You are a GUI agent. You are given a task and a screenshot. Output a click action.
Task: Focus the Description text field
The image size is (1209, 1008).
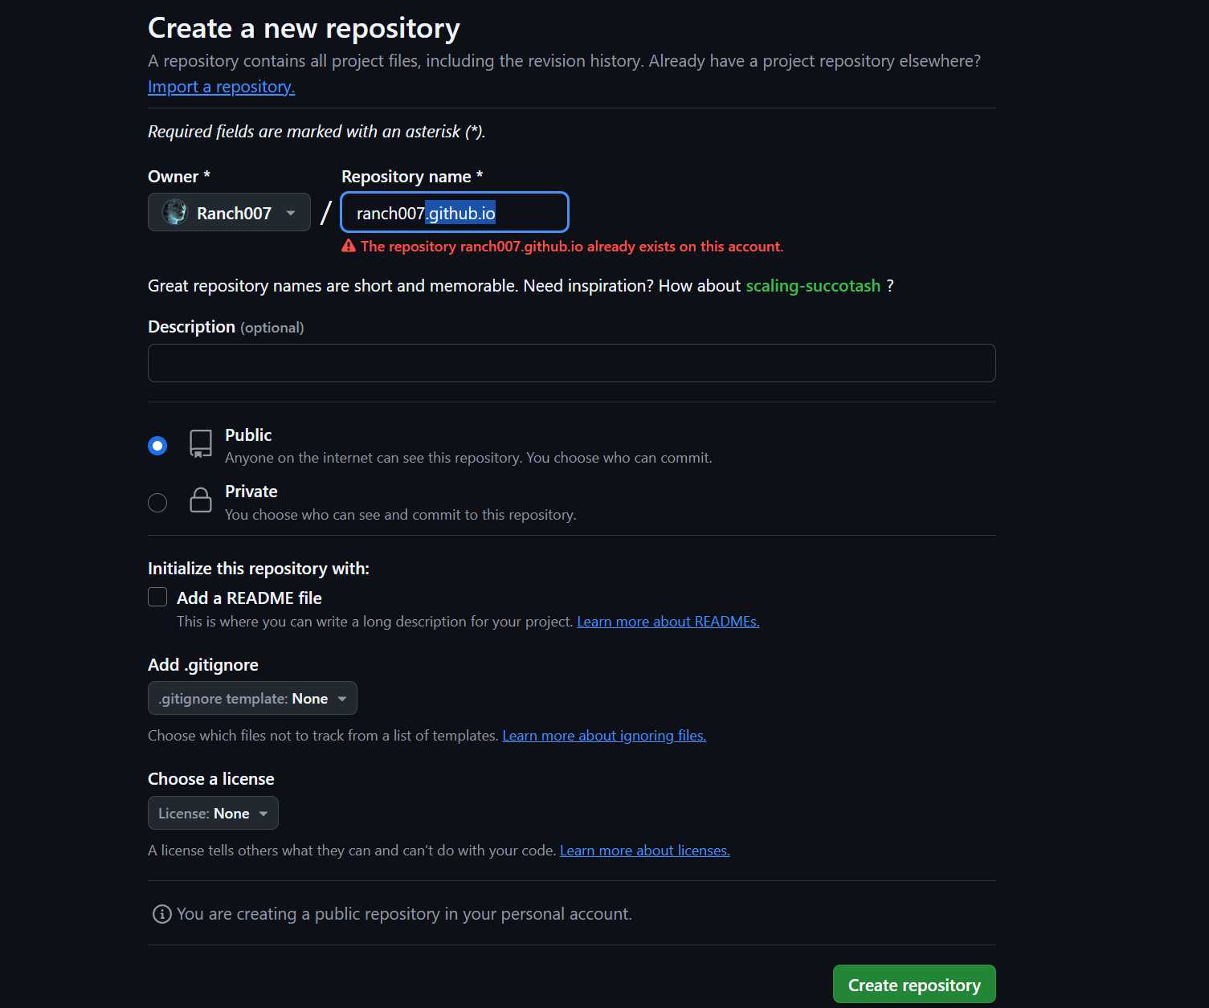[571, 363]
